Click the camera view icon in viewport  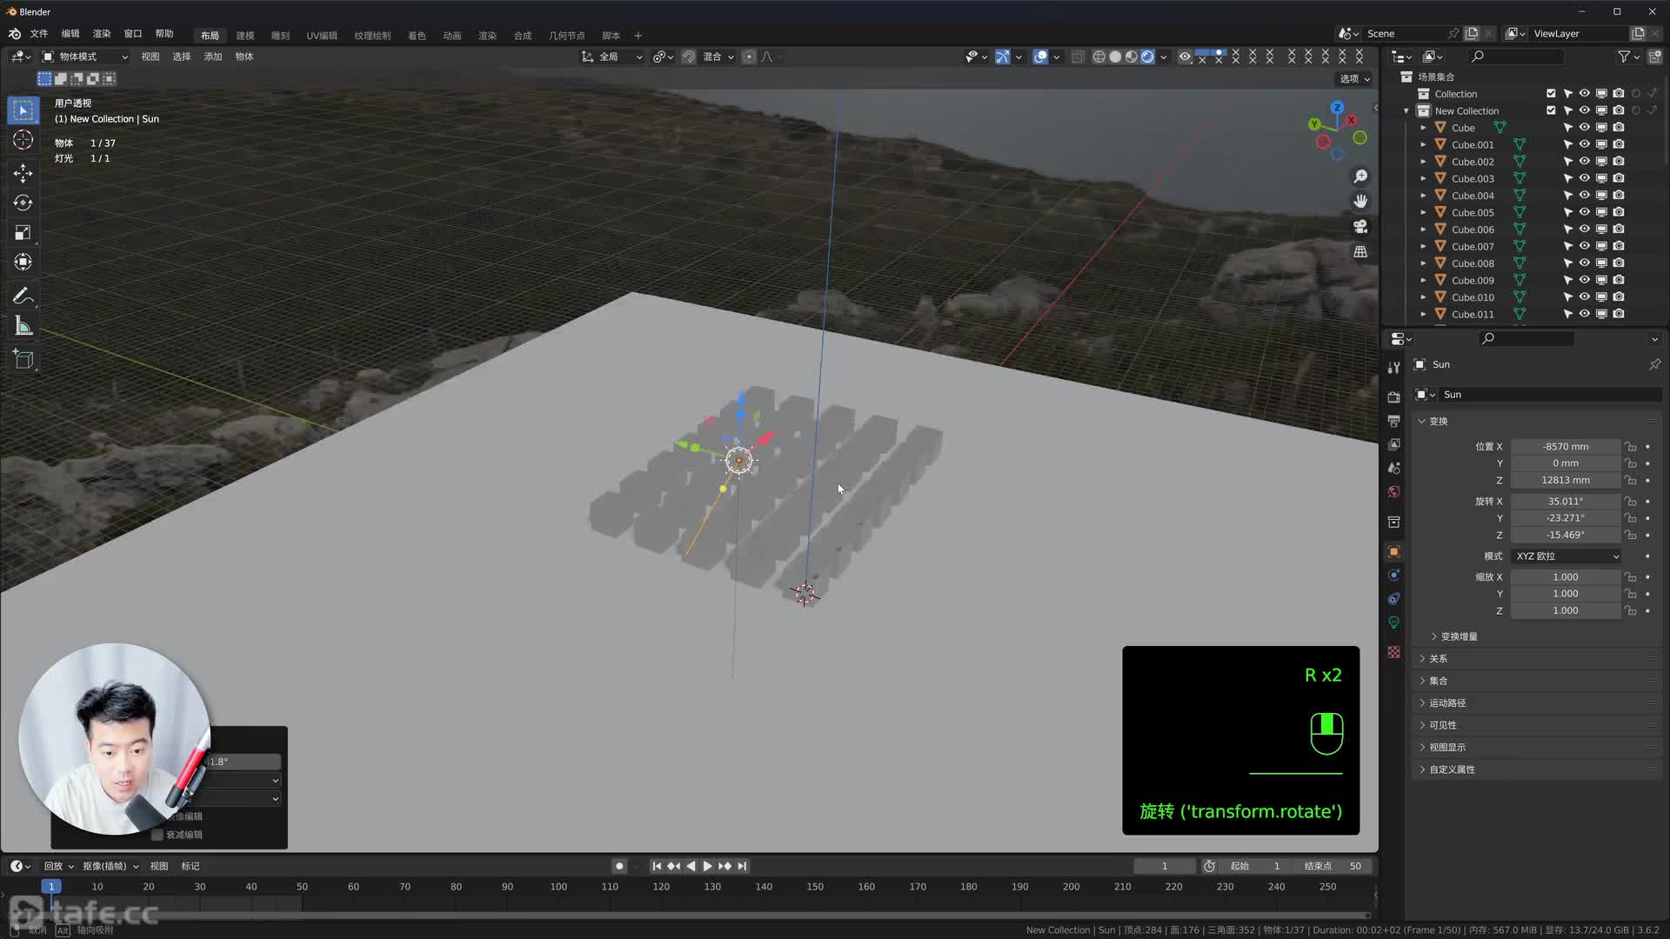click(1360, 226)
